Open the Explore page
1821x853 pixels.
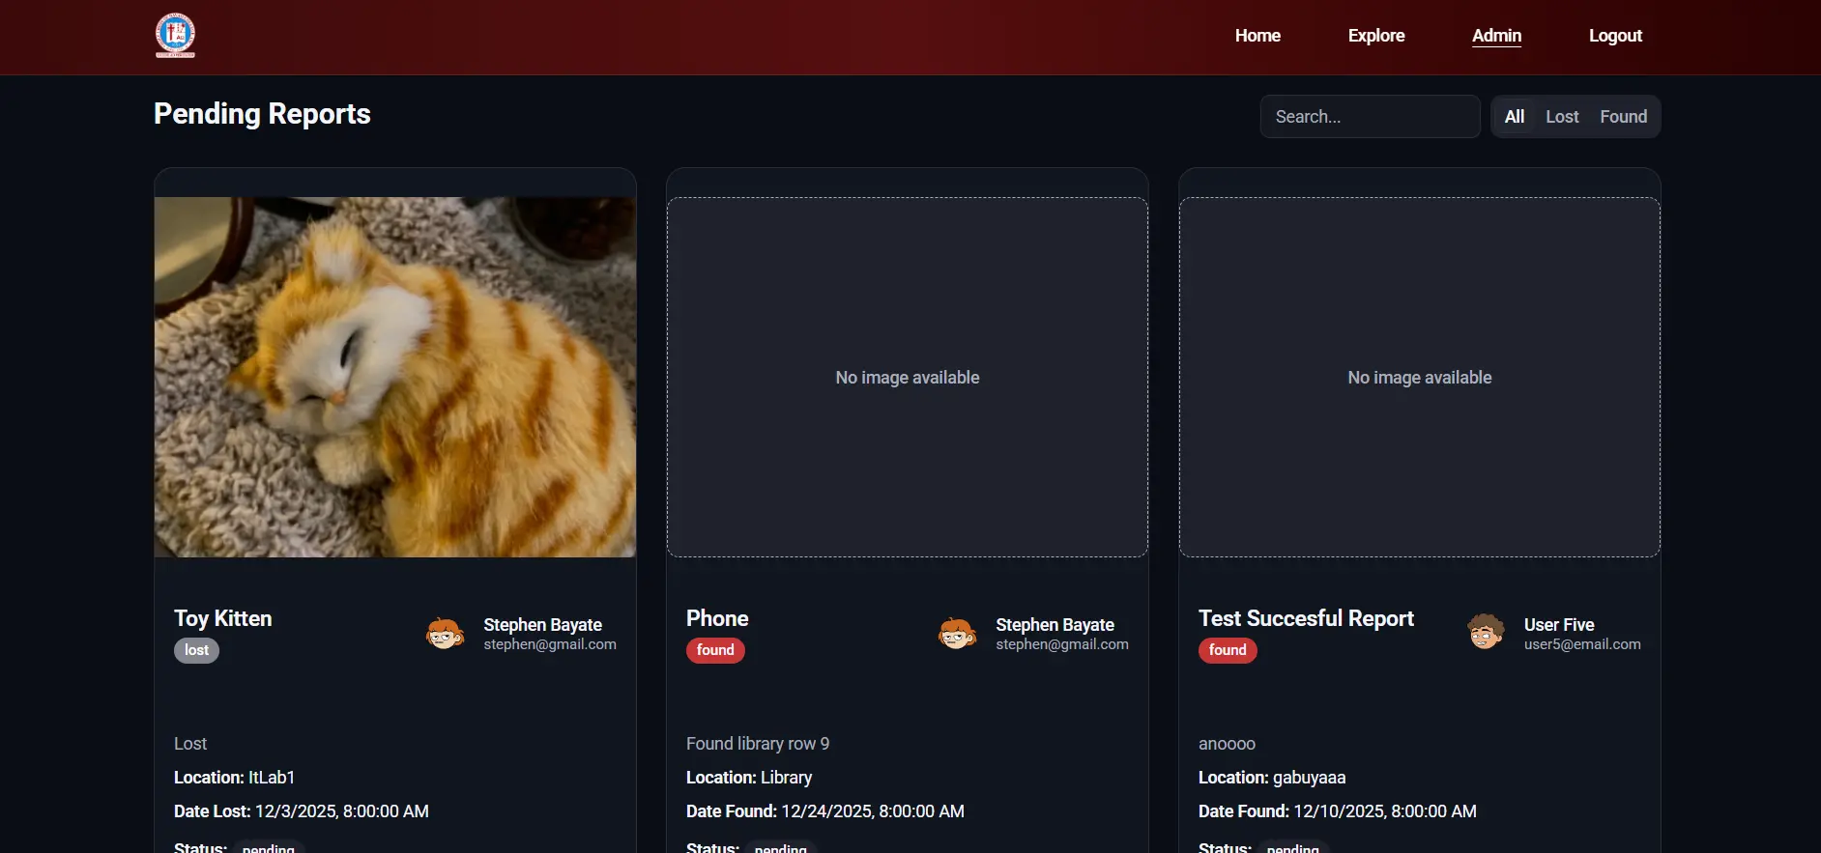coord(1376,36)
